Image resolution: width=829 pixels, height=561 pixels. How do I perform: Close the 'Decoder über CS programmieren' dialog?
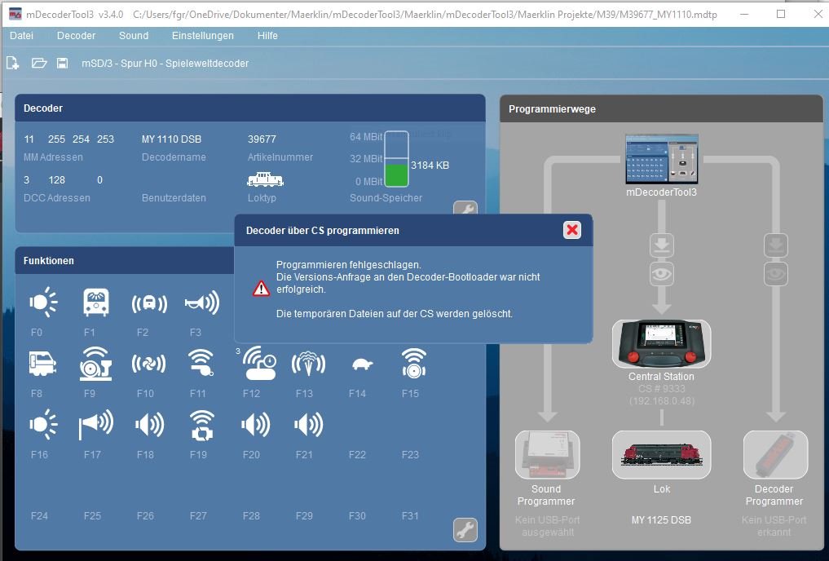click(x=572, y=230)
